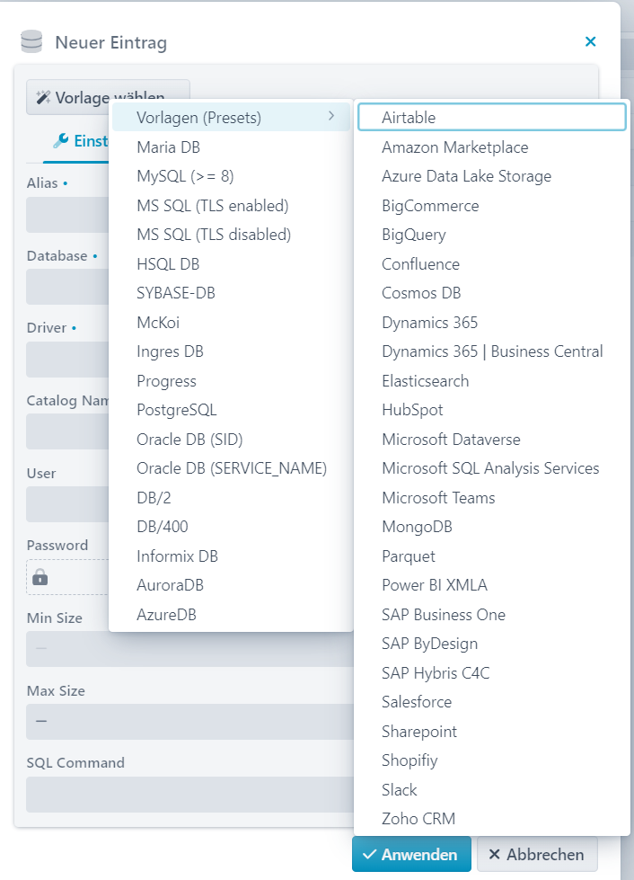Select the plain Dynamics 365 preset
Image resolution: width=634 pixels, height=880 pixels.
491,322
